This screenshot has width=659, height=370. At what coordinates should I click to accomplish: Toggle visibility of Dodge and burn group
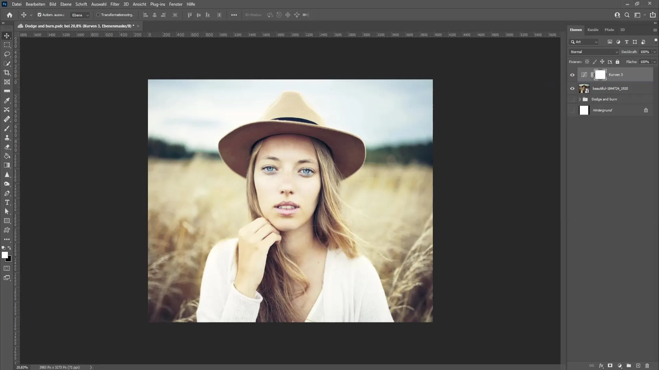click(572, 99)
